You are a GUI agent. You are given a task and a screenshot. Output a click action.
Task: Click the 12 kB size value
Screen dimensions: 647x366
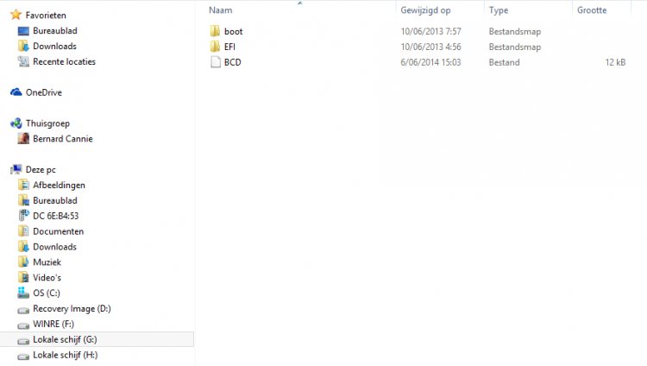point(615,62)
